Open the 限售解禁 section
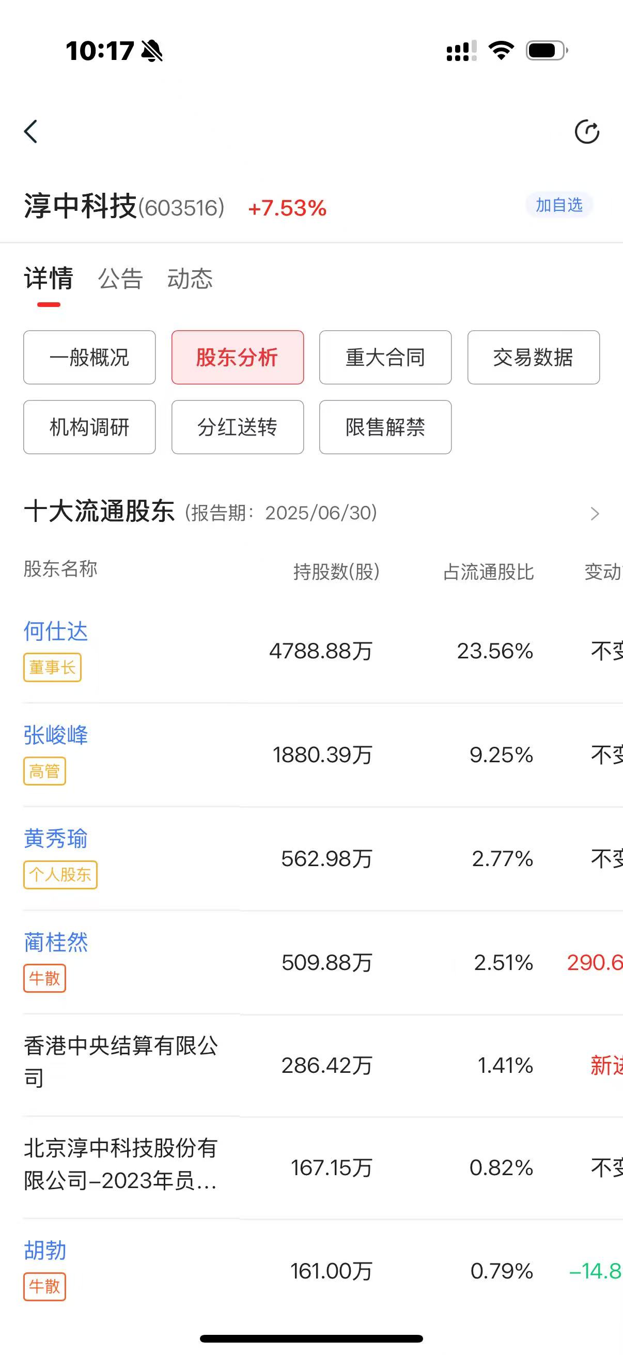Screen dimensions: 623x1355 coord(385,427)
